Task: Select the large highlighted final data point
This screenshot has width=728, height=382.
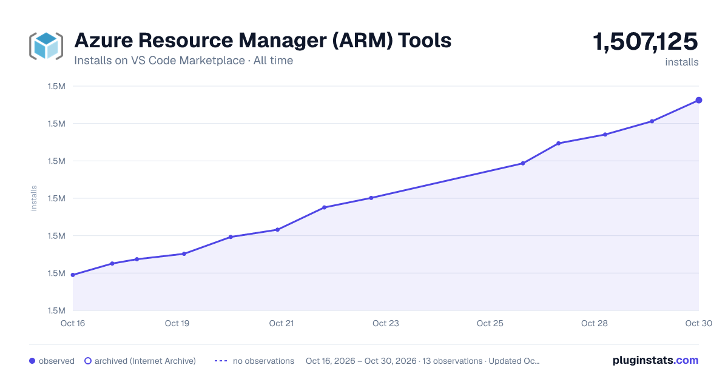Action: 699,100
